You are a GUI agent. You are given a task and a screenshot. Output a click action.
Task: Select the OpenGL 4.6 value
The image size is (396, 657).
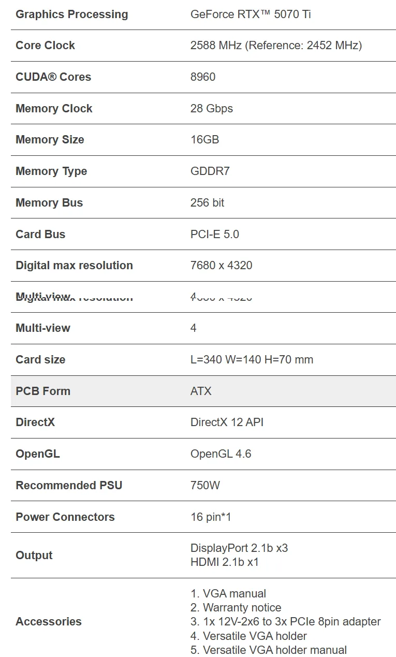(x=221, y=454)
